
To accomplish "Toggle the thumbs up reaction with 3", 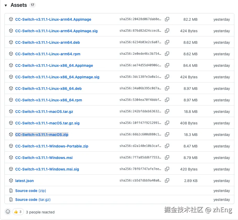I will pos(18,212).
